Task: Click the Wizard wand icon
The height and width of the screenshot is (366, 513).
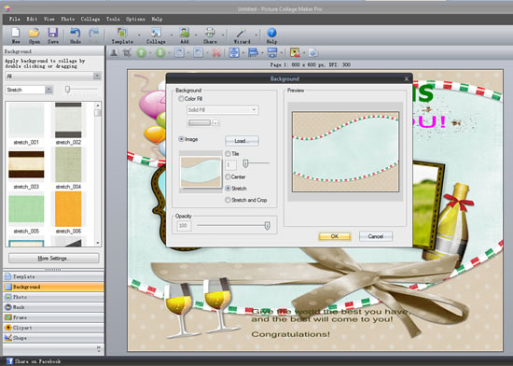Action: click(x=242, y=33)
